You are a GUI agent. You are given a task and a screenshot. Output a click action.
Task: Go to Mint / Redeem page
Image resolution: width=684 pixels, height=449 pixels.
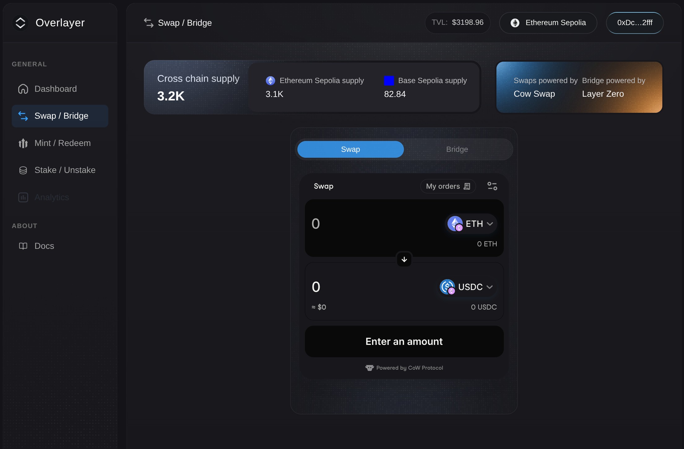60,143
